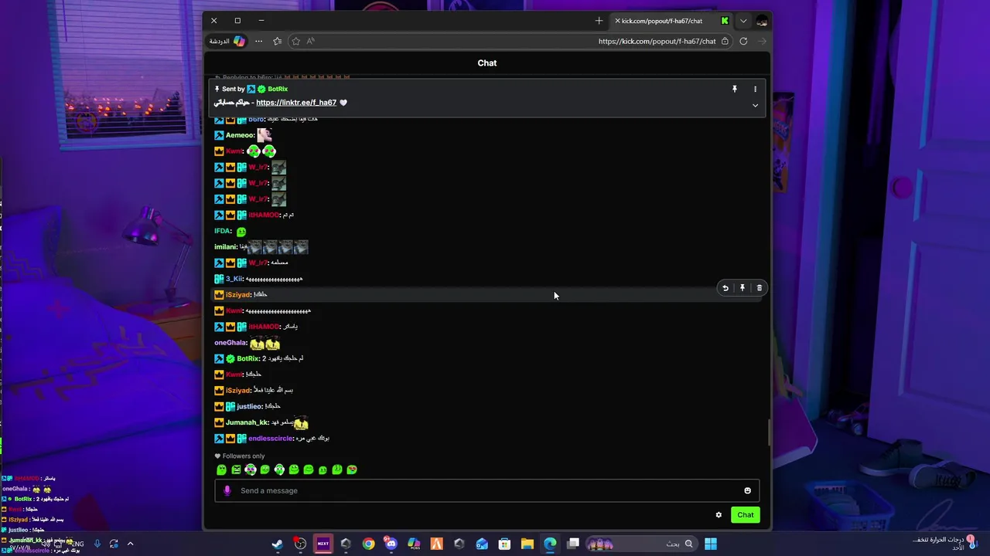Open chat settings gear icon

[x=719, y=515]
